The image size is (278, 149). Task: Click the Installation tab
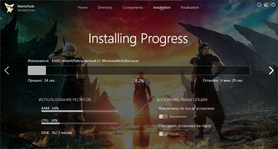tap(162, 7)
